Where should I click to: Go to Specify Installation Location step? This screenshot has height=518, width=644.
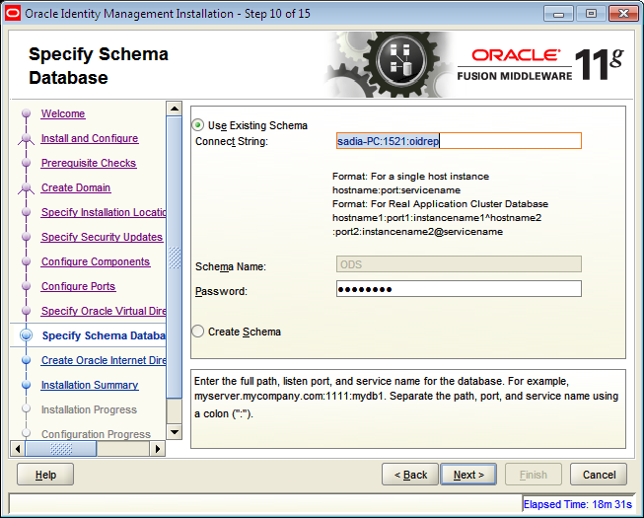point(104,212)
